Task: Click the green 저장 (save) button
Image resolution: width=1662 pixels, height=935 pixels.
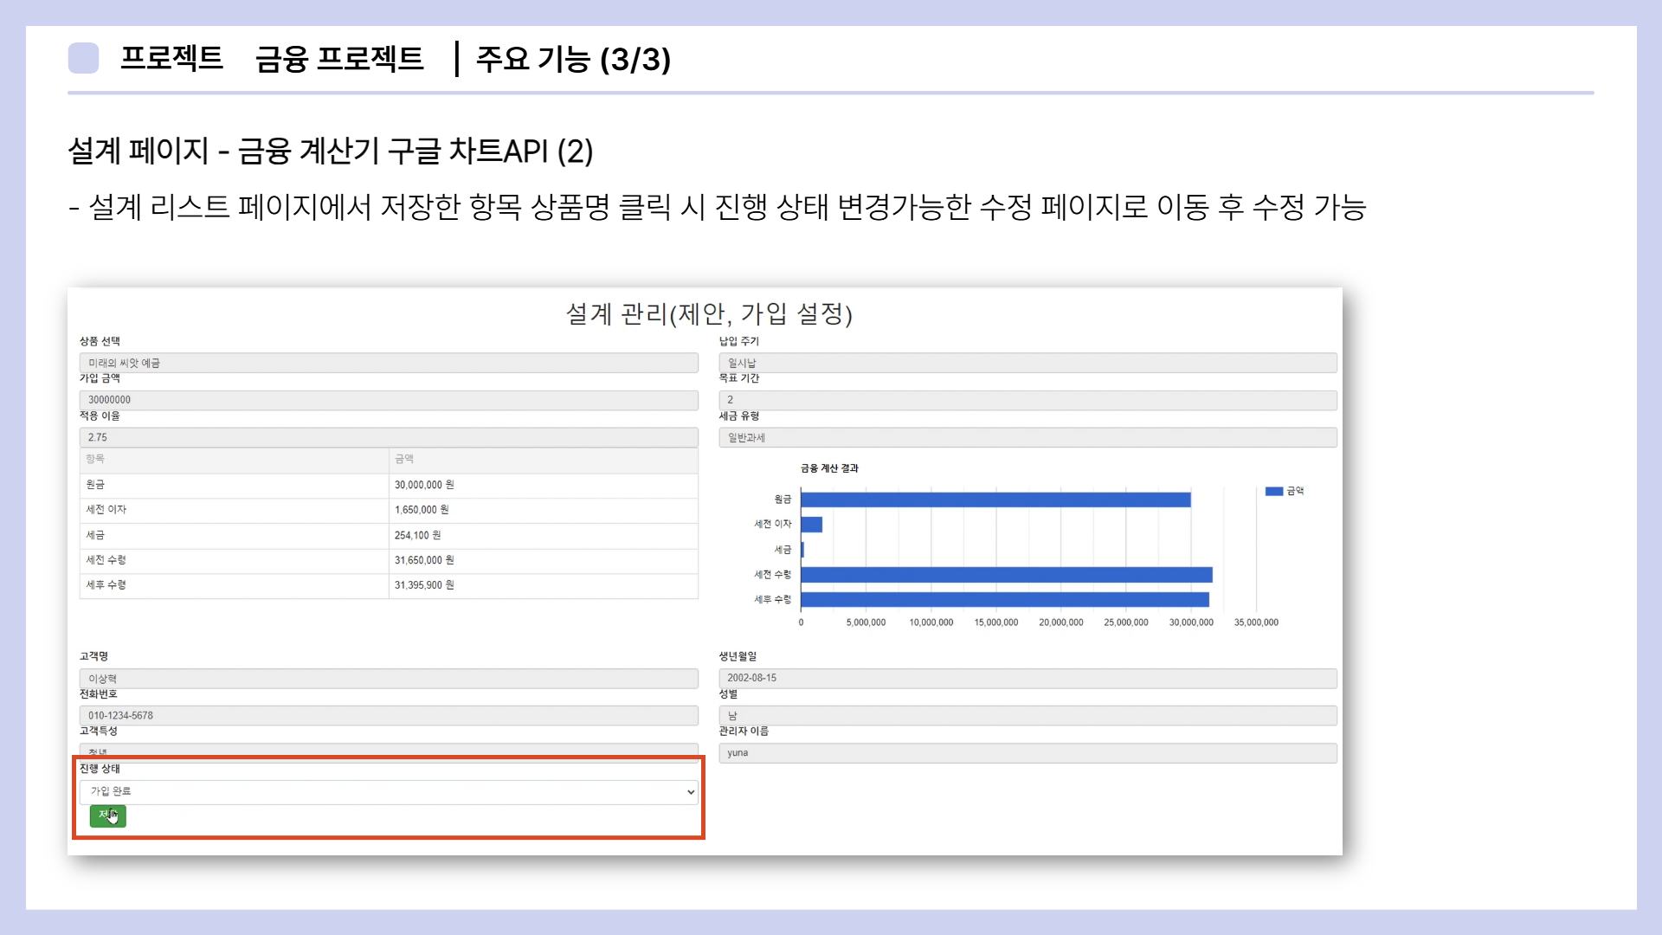Action: (x=107, y=816)
